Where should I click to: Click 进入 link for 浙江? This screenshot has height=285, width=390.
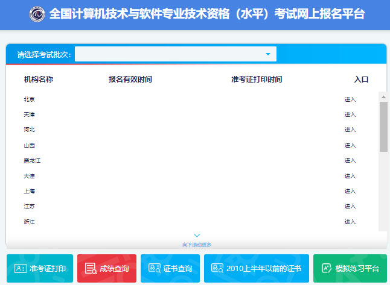350,222
